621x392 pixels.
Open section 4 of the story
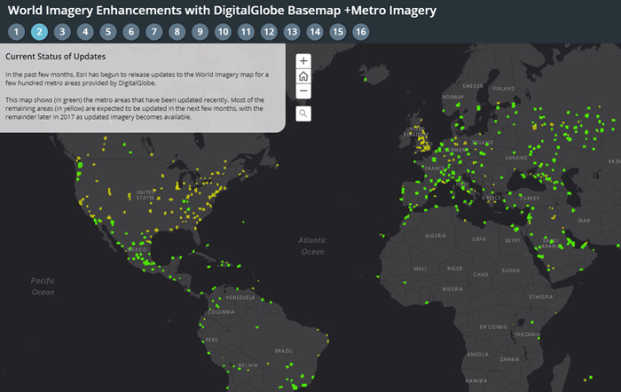(x=85, y=32)
